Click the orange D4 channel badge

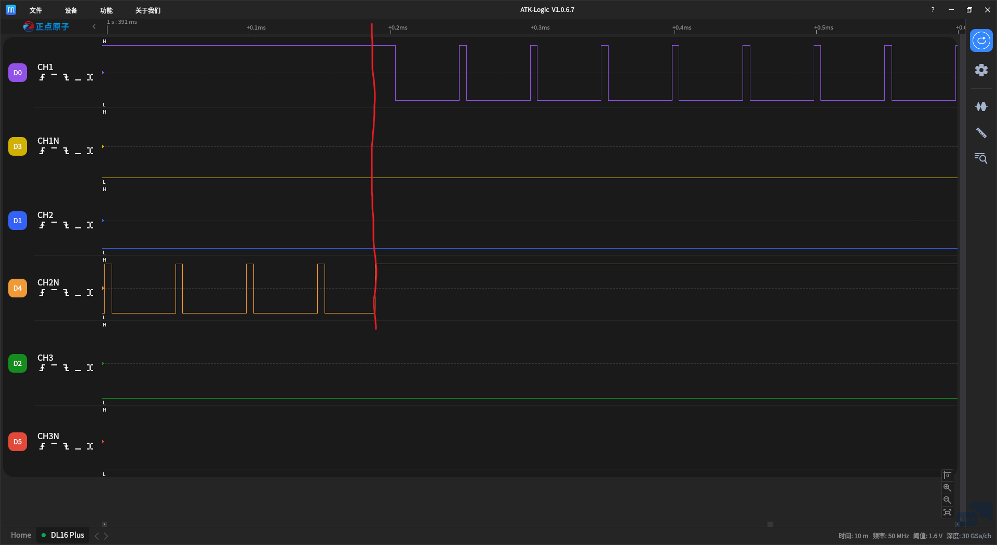point(18,288)
